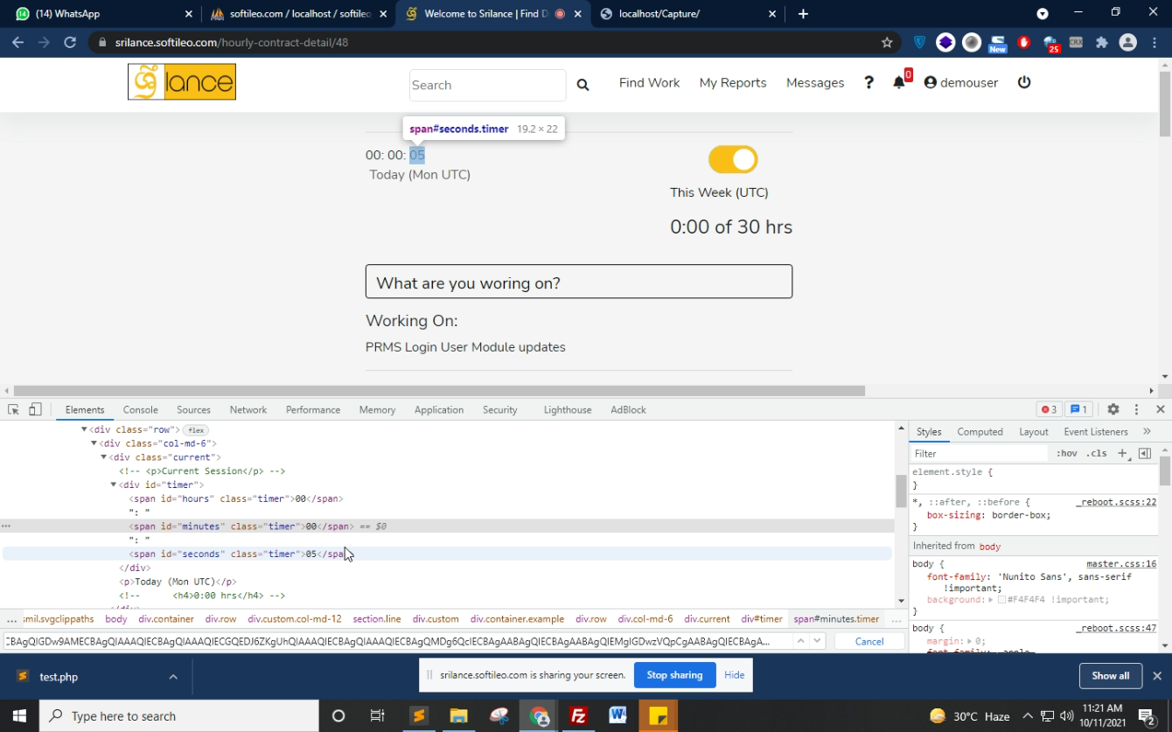1172x732 pixels.
Task: Click the search magnifier icon on Srilance
Action: pyautogui.click(x=583, y=85)
